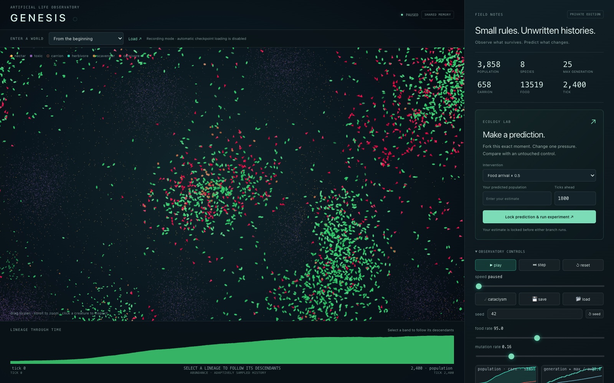Image resolution: width=614 pixels, height=383 pixels.
Task: Click the mutation rate slider handle
Action: tap(511, 356)
